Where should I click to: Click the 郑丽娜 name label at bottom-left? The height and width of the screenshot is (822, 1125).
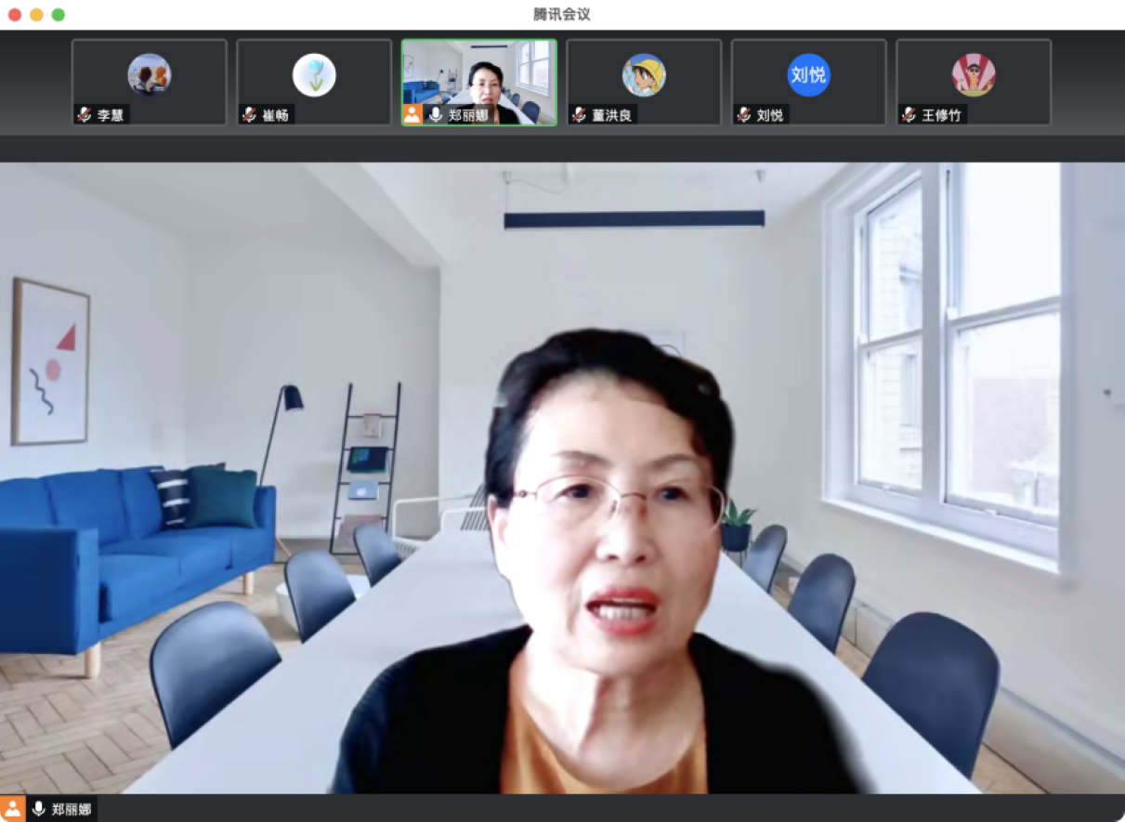pos(71,809)
